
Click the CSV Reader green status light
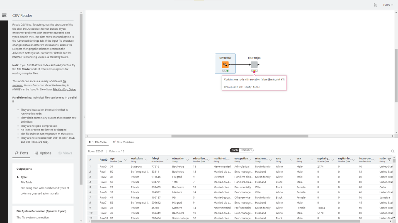coord(228,71)
